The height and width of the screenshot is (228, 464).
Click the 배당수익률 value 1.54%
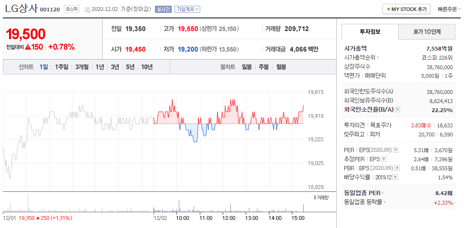pyautogui.click(x=445, y=177)
